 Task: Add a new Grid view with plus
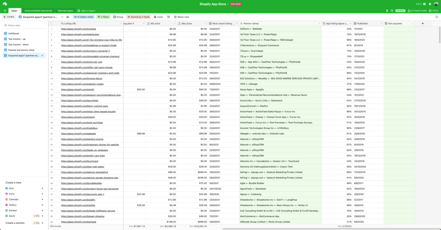click(x=43, y=188)
